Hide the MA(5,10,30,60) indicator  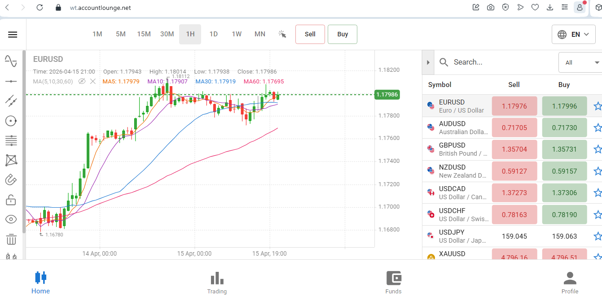(x=82, y=81)
